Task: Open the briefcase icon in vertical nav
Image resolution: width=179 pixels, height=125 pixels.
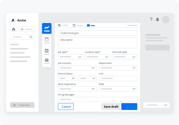Action: pyautogui.click(x=47, y=60)
